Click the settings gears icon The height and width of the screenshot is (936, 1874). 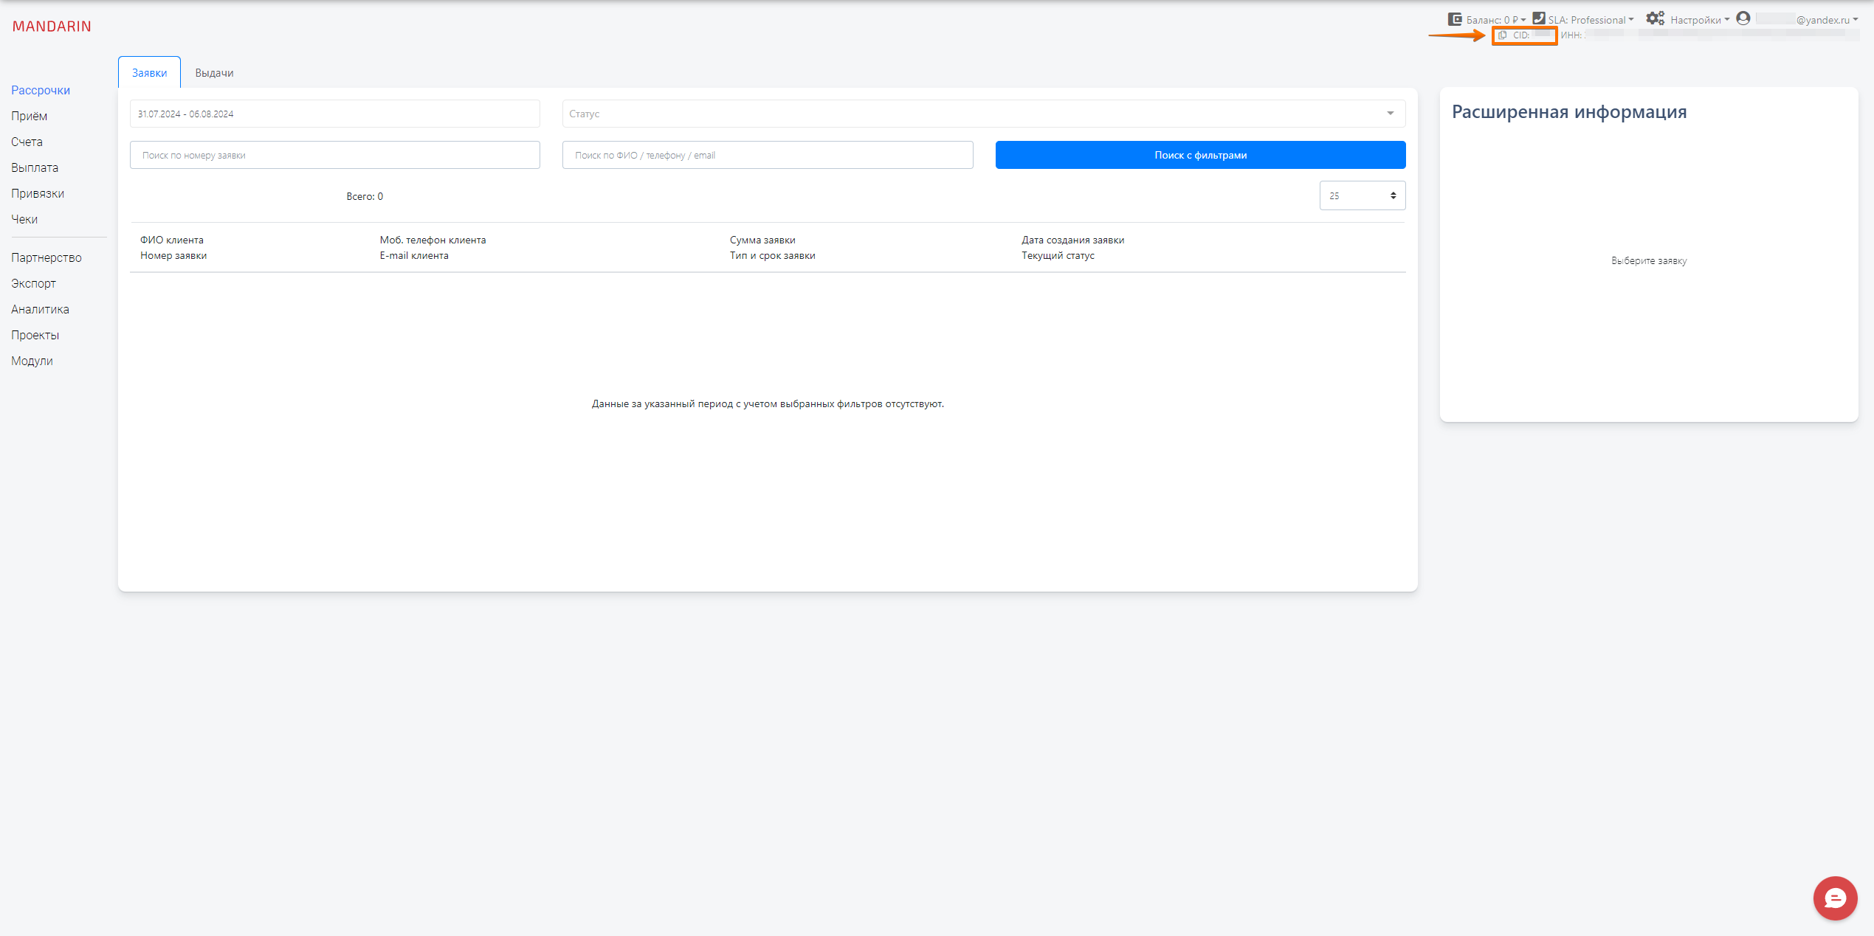click(1655, 18)
